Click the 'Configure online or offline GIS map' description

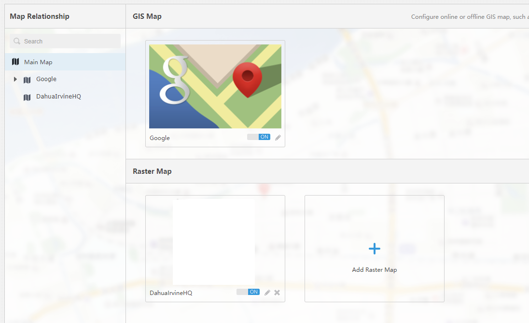pyautogui.click(x=470, y=17)
